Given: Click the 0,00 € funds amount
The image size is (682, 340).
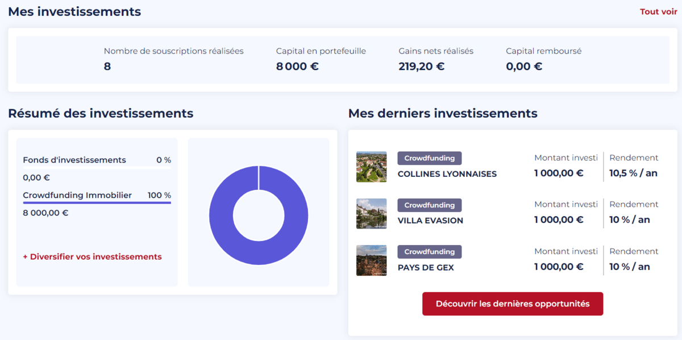Looking at the screenshot, I should 36,177.
